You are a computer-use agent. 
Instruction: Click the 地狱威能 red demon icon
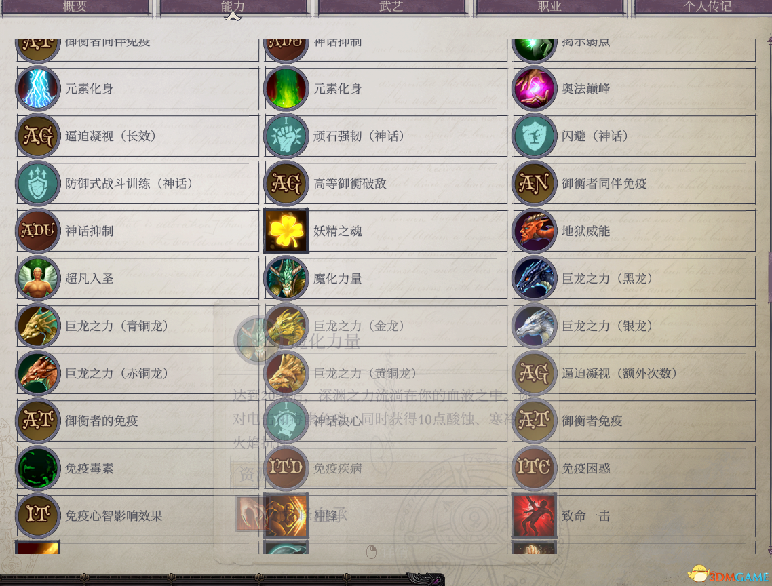click(534, 231)
